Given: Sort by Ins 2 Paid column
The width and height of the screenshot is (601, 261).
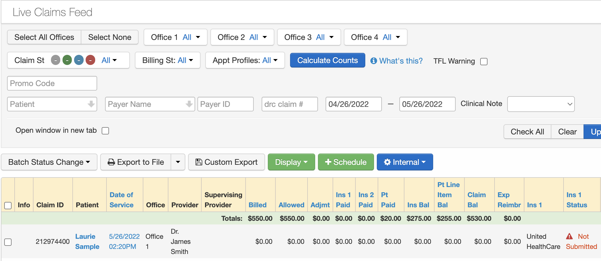Looking at the screenshot, I should pyautogui.click(x=366, y=200).
